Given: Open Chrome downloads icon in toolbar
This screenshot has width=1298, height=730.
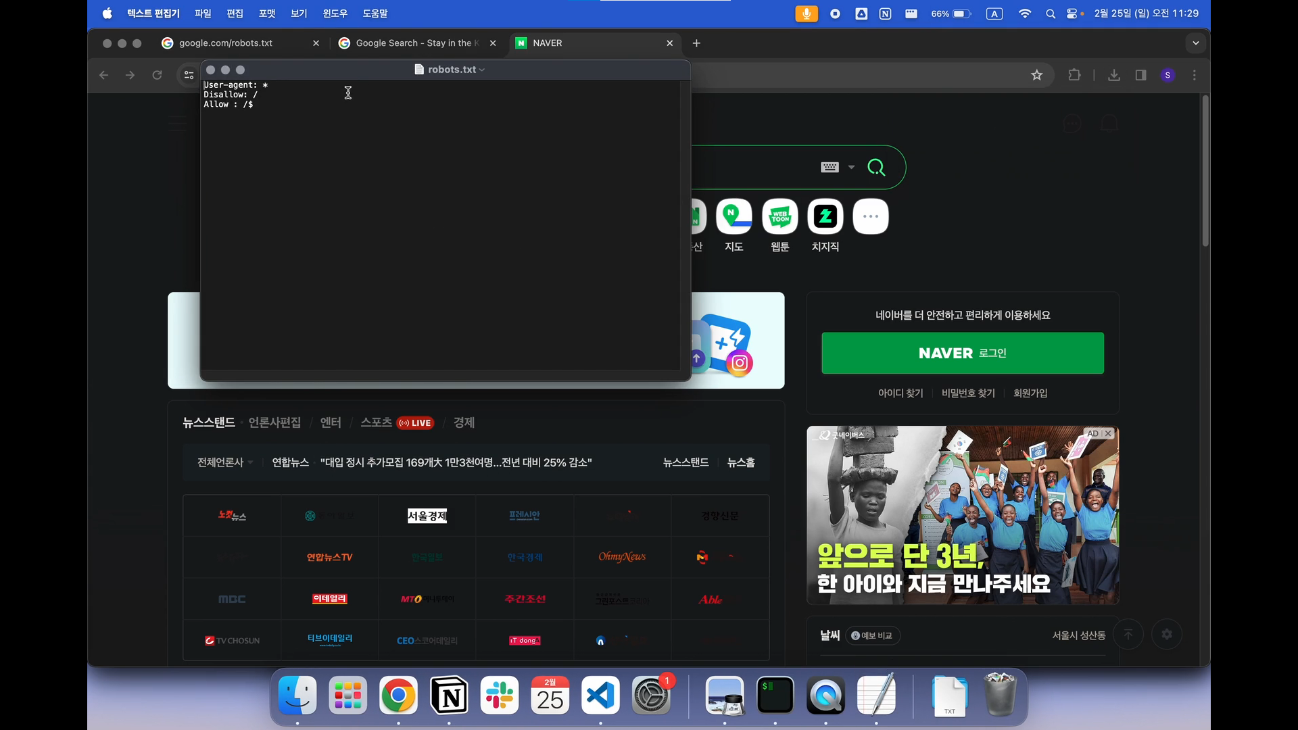Looking at the screenshot, I should click(1114, 75).
